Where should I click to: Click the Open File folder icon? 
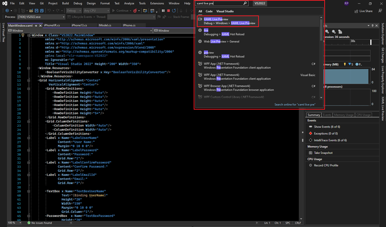point(31,10)
